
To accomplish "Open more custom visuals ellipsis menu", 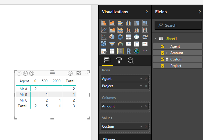I will tap(145, 51).
